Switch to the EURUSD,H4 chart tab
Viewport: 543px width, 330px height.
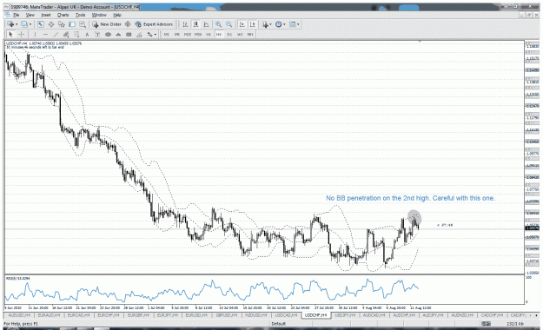pyautogui.click(x=196, y=315)
